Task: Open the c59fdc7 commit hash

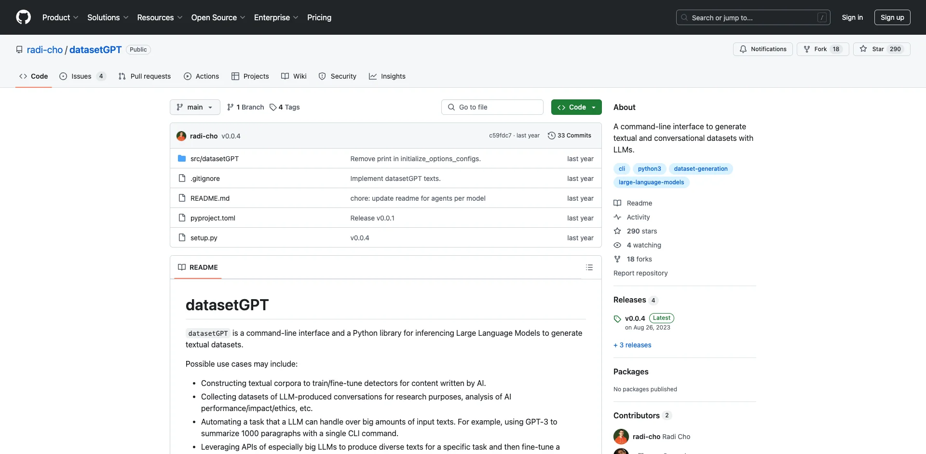Action: pyautogui.click(x=500, y=136)
